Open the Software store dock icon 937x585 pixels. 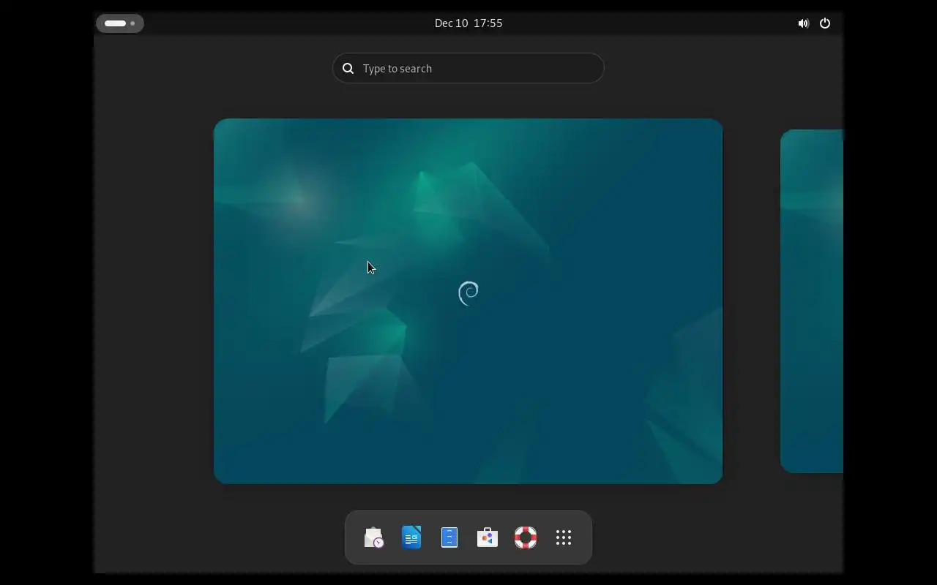[488, 538]
